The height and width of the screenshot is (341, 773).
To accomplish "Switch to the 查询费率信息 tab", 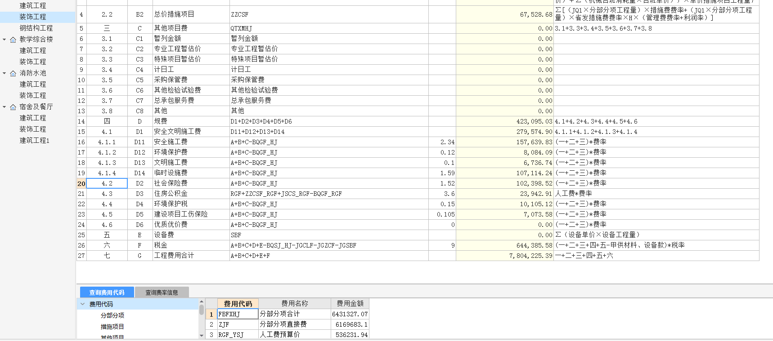I will coord(162,292).
